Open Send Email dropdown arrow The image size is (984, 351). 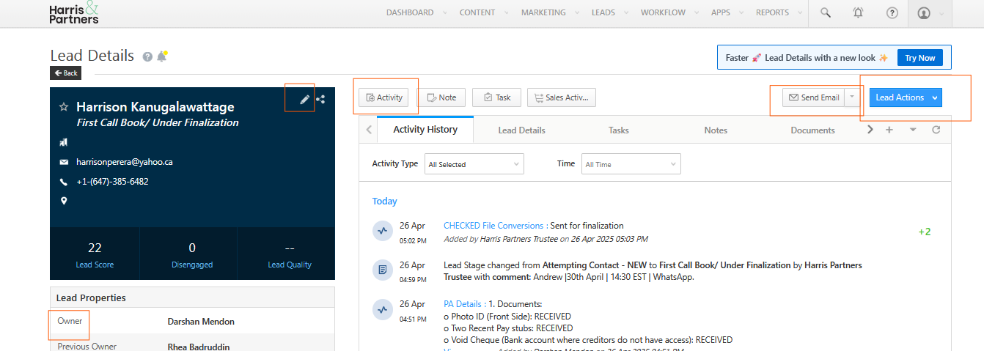click(x=852, y=97)
